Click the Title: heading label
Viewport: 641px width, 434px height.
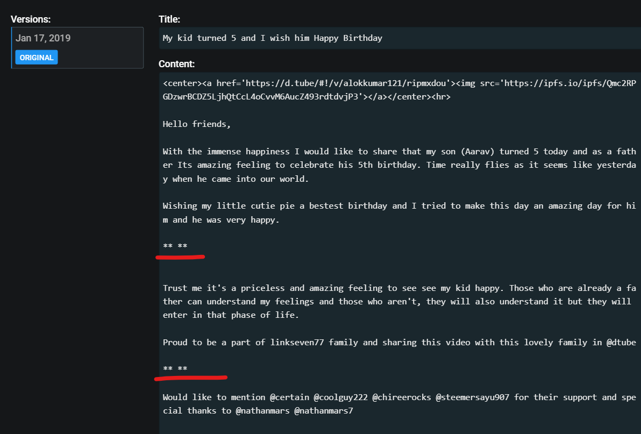pyautogui.click(x=169, y=19)
